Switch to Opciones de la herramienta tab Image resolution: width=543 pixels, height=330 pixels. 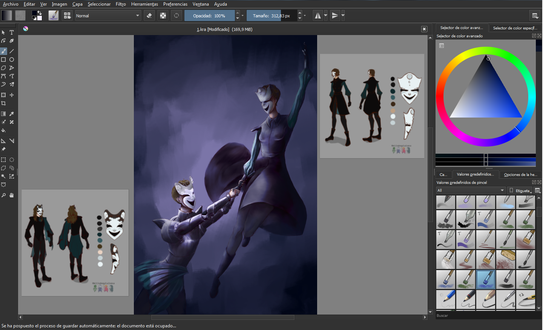point(520,174)
